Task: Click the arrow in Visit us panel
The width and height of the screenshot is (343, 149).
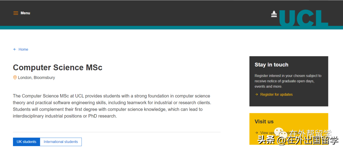Action: [x=256, y=133]
